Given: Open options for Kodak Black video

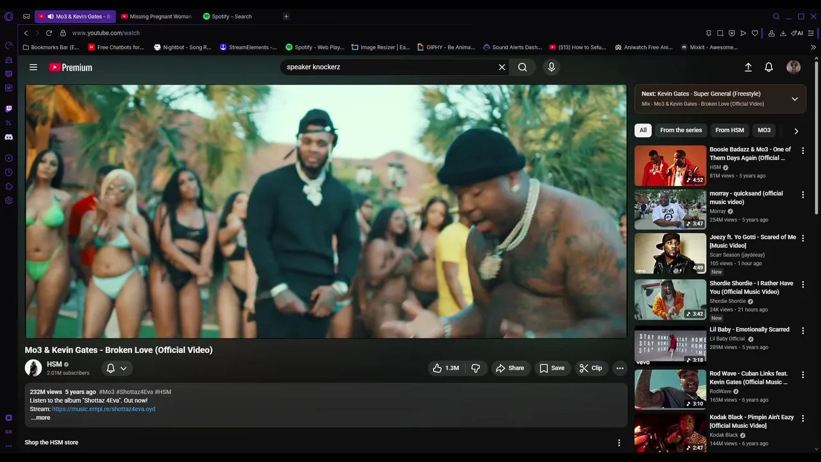Looking at the screenshot, I should [802, 418].
